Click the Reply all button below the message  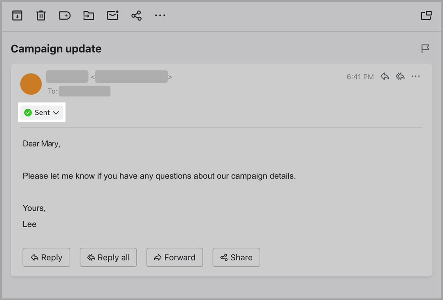click(108, 257)
